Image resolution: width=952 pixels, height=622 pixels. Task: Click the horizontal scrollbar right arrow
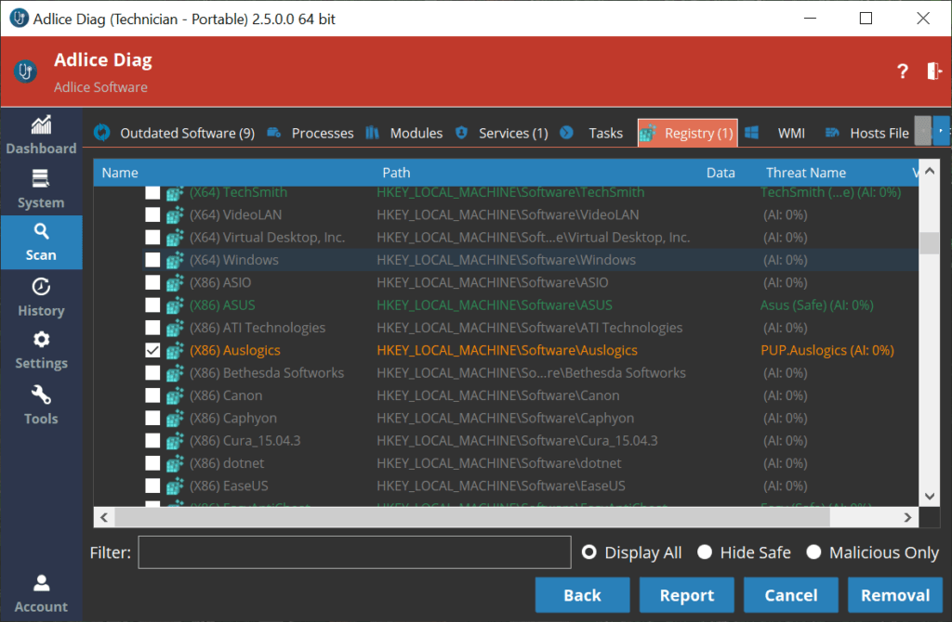(x=910, y=517)
